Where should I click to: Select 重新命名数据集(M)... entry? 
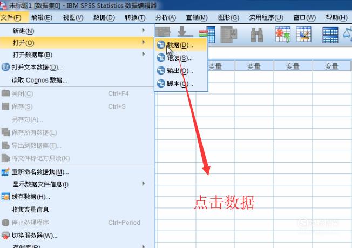pyautogui.click(x=77, y=172)
